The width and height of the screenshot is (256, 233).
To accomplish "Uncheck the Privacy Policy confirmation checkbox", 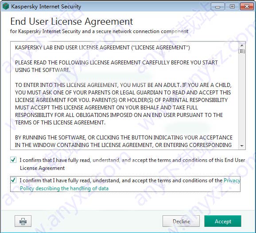I will click(x=13, y=180).
